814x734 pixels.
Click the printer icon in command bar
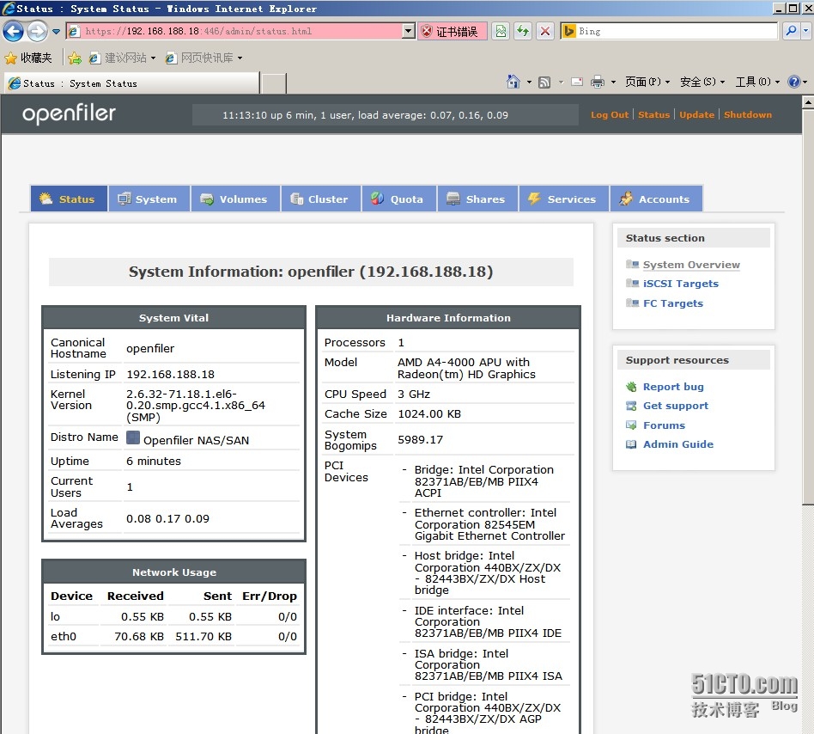click(598, 82)
